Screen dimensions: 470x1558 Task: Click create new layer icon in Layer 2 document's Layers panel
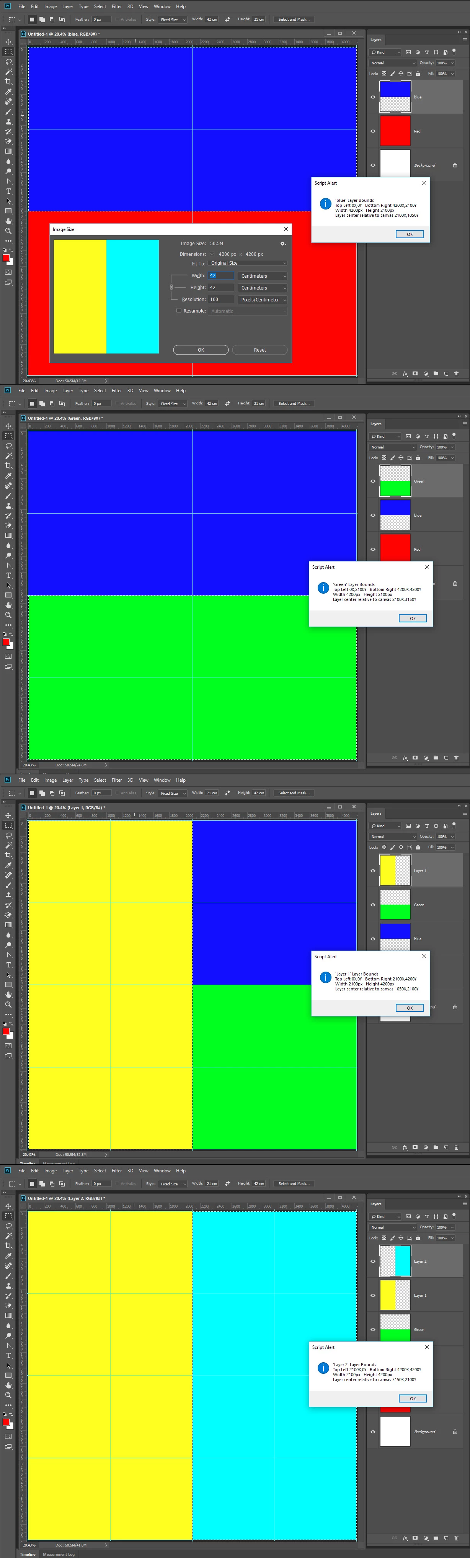point(446,1538)
